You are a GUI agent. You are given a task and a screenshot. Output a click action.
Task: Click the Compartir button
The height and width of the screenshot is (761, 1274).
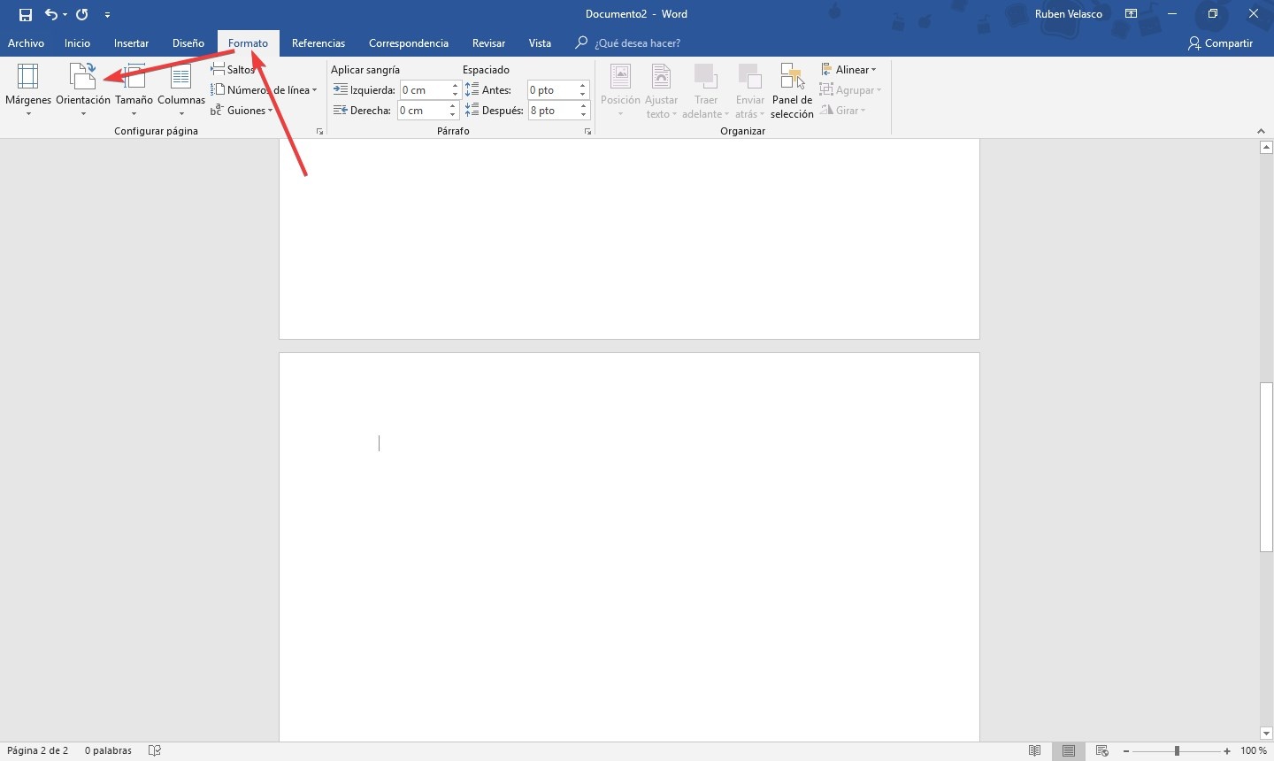1221,42
